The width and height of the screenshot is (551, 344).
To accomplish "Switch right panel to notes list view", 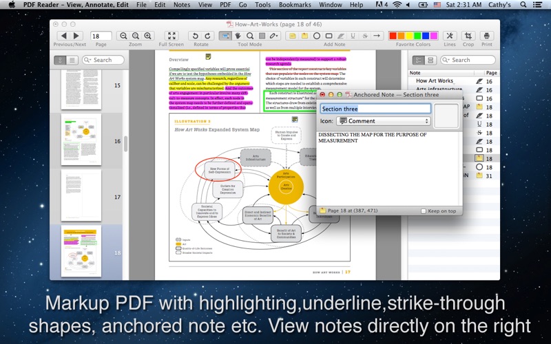I will (418, 60).
